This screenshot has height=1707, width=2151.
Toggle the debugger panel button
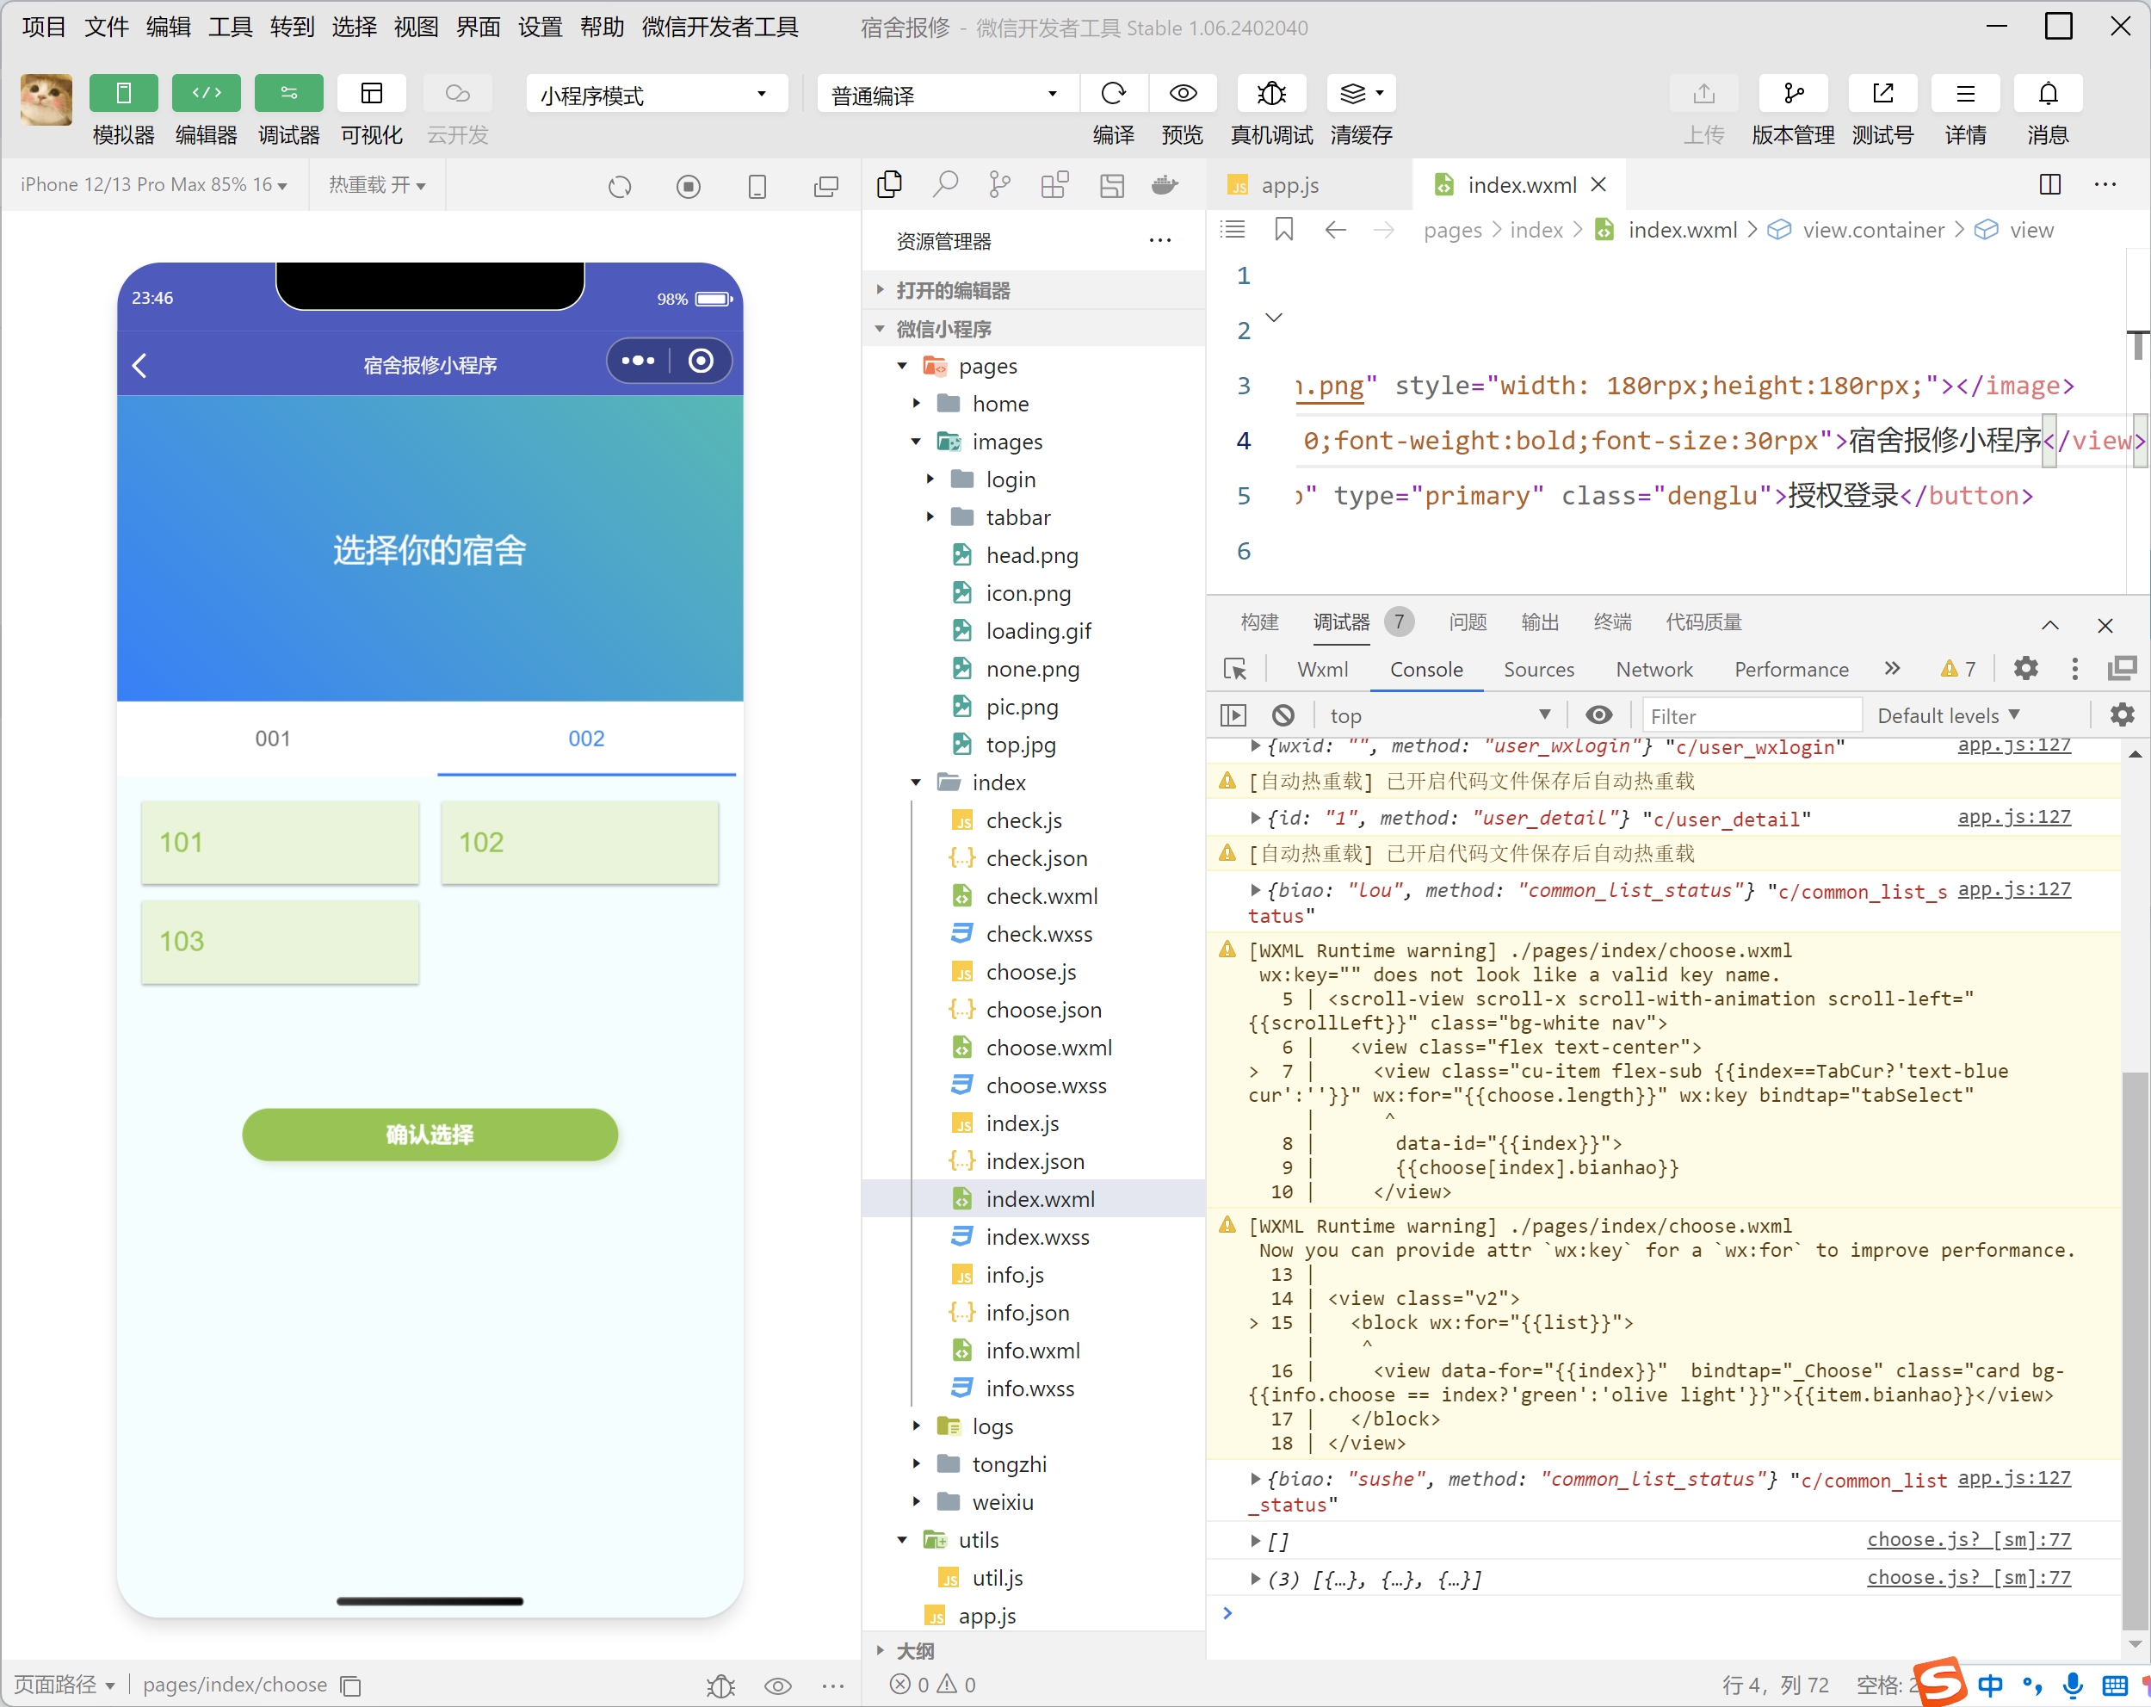288,94
